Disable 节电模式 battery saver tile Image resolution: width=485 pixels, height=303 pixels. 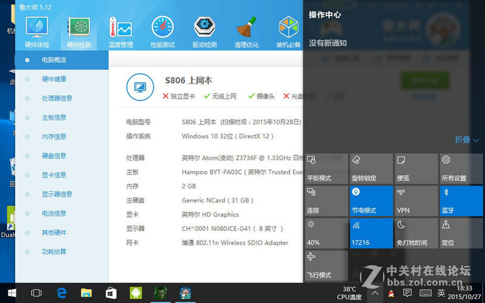[x=371, y=201]
